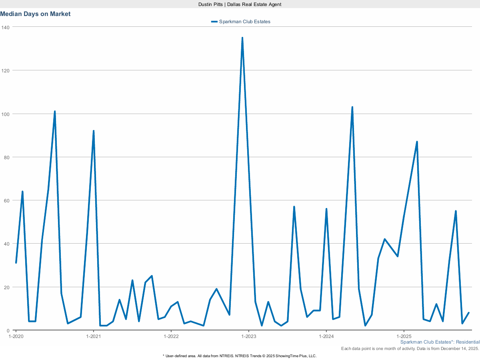Select the 1-2022 axis label

(x=171, y=336)
